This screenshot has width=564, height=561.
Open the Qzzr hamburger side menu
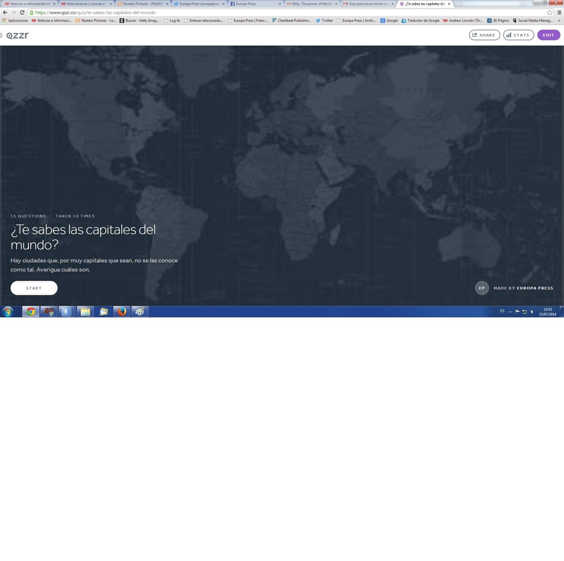(1, 35)
